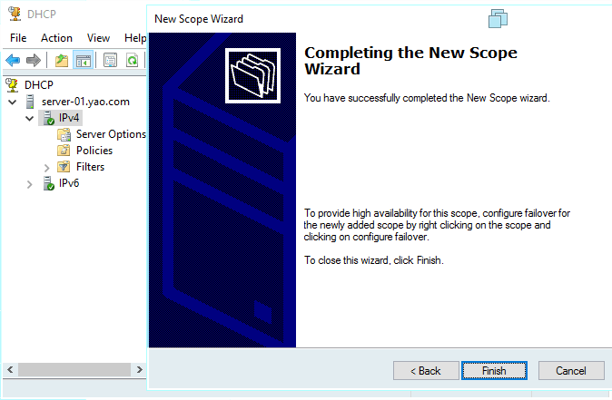612x400 pixels.
Task: Click Finish to close the wizard
Action: tap(494, 370)
